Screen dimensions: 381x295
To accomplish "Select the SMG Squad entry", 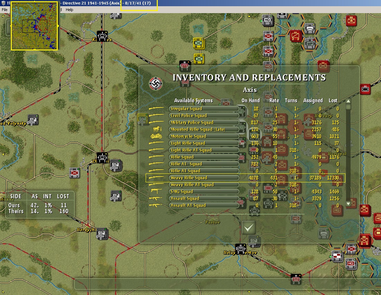I will pos(204,192).
